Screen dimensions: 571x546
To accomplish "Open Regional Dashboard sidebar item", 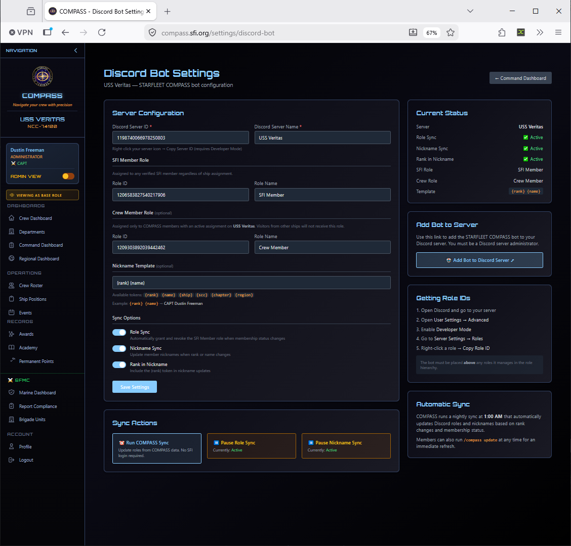I will pyautogui.click(x=39, y=259).
